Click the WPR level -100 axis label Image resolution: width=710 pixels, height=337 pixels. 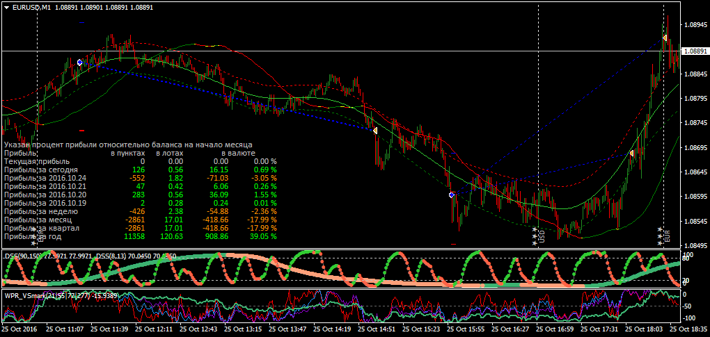[691, 319]
